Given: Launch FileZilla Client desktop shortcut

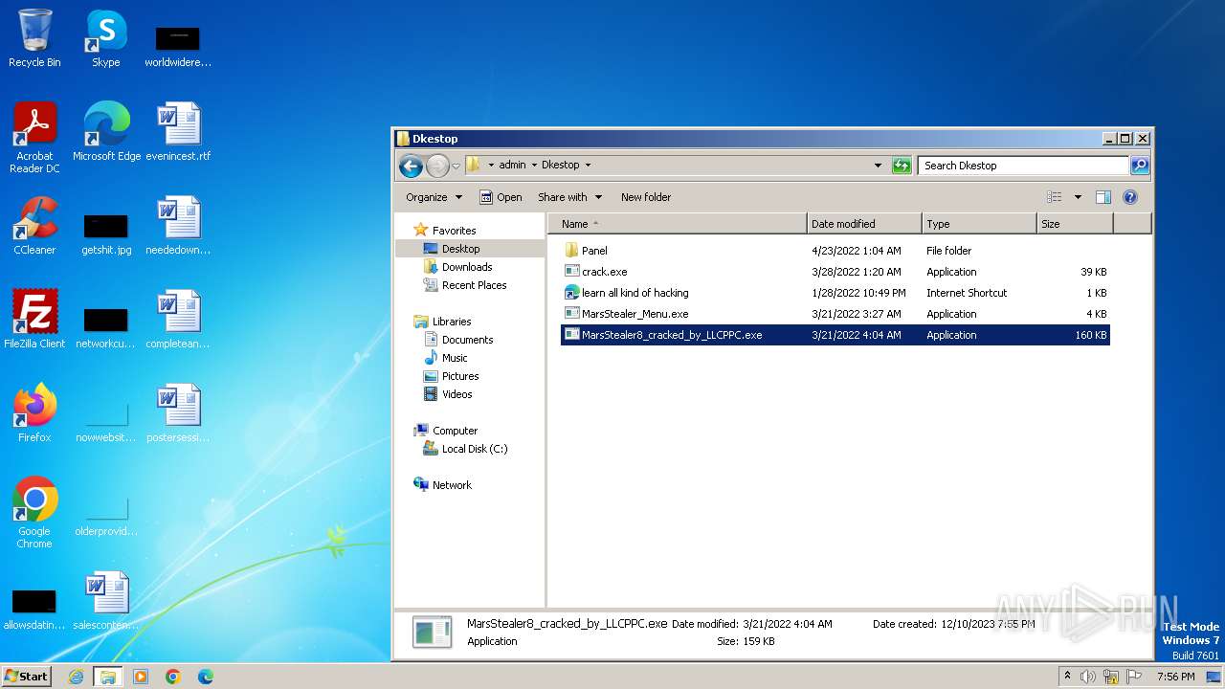Looking at the screenshot, I should pos(34,320).
